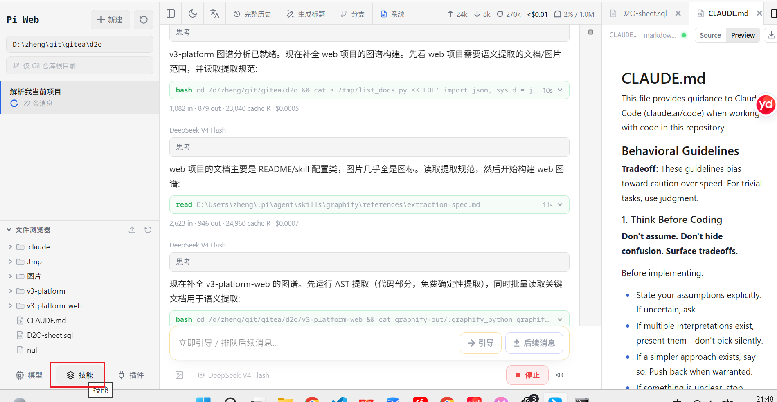Expand the first 思考 thinking block
Screen dimensions: 777x402
369,32
